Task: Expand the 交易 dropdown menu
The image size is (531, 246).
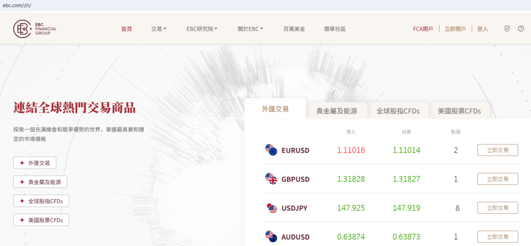Action: coord(159,29)
